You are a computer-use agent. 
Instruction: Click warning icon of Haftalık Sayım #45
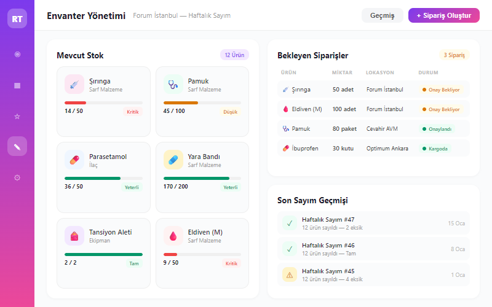[290, 274]
